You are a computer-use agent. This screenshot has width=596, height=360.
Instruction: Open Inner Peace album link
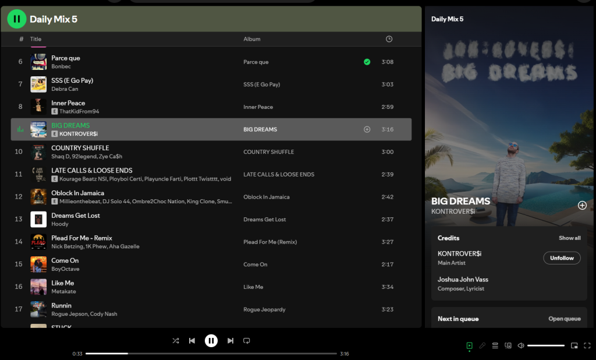point(258,107)
